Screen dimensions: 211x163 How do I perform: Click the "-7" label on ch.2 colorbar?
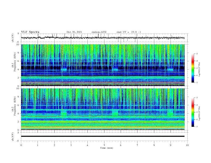[197, 127]
